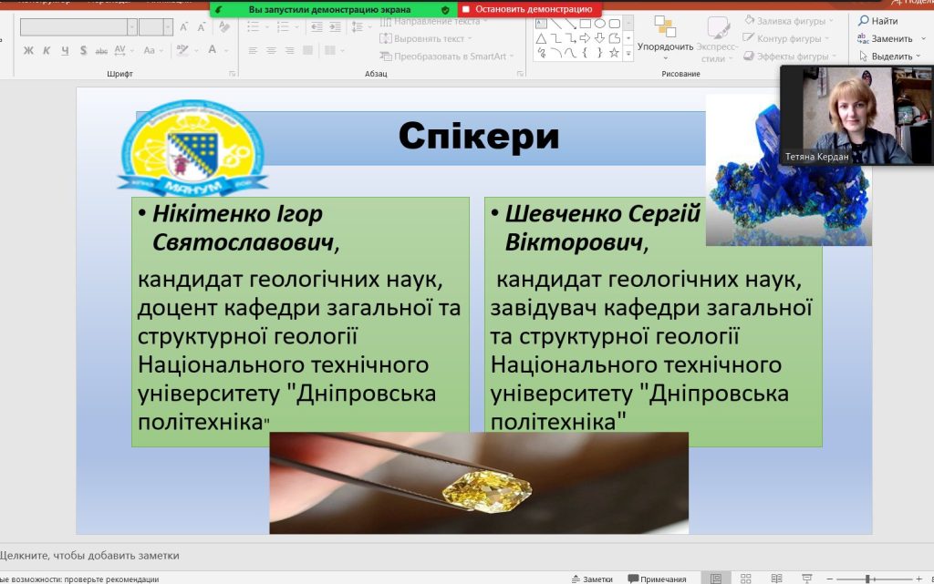Click zoom slider handle
The width and height of the screenshot is (934, 584).
pos(868,579)
